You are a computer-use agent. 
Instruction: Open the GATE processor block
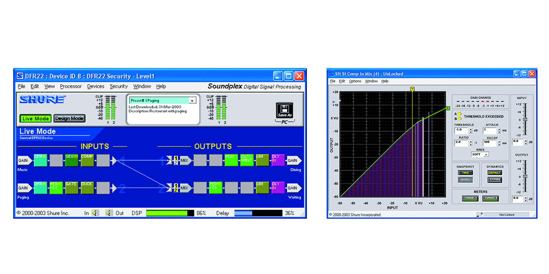(x=71, y=187)
